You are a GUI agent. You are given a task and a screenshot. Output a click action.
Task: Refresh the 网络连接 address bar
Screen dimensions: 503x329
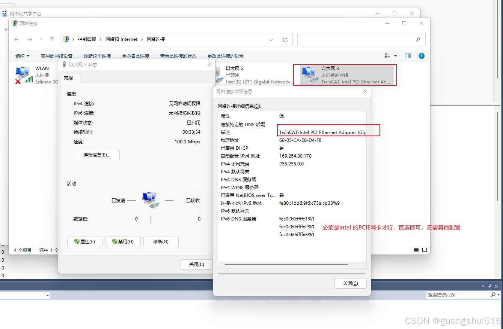(285, 40)
